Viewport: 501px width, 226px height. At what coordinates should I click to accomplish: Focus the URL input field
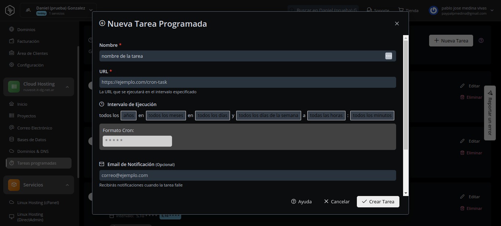[248, 82]
